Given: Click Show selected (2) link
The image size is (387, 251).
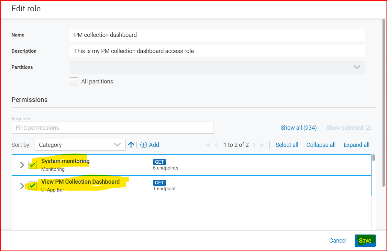Looking at the screenshot, I should point(349,127).
